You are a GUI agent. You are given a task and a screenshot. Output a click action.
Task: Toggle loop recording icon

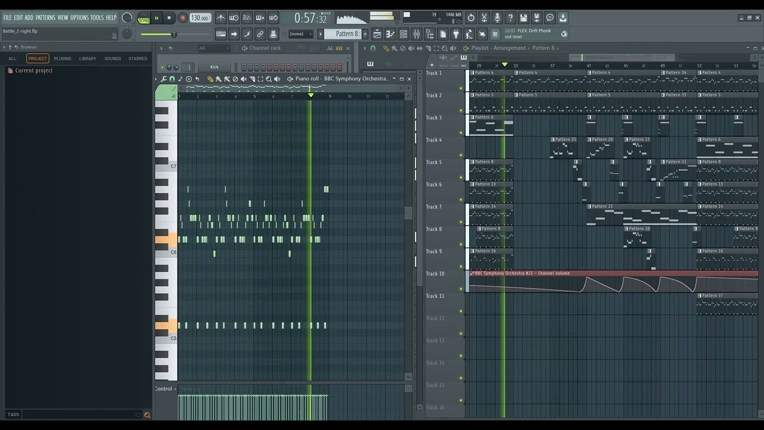pos(273,18)
